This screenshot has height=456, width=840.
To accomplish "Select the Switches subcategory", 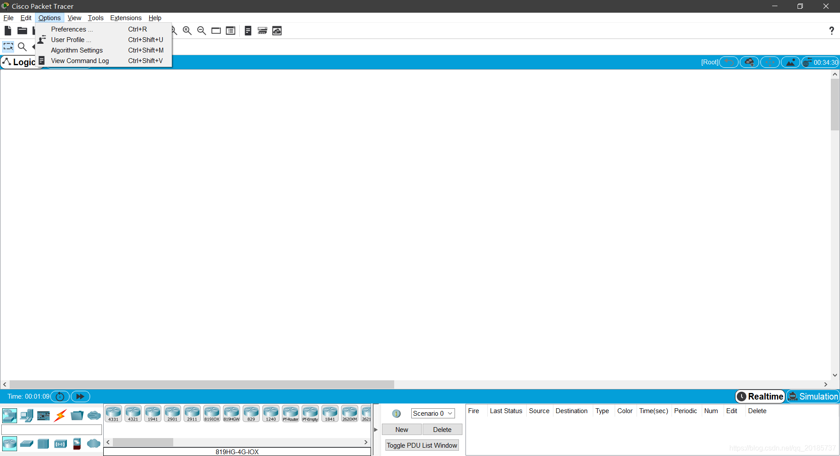I will pos(27,444).
